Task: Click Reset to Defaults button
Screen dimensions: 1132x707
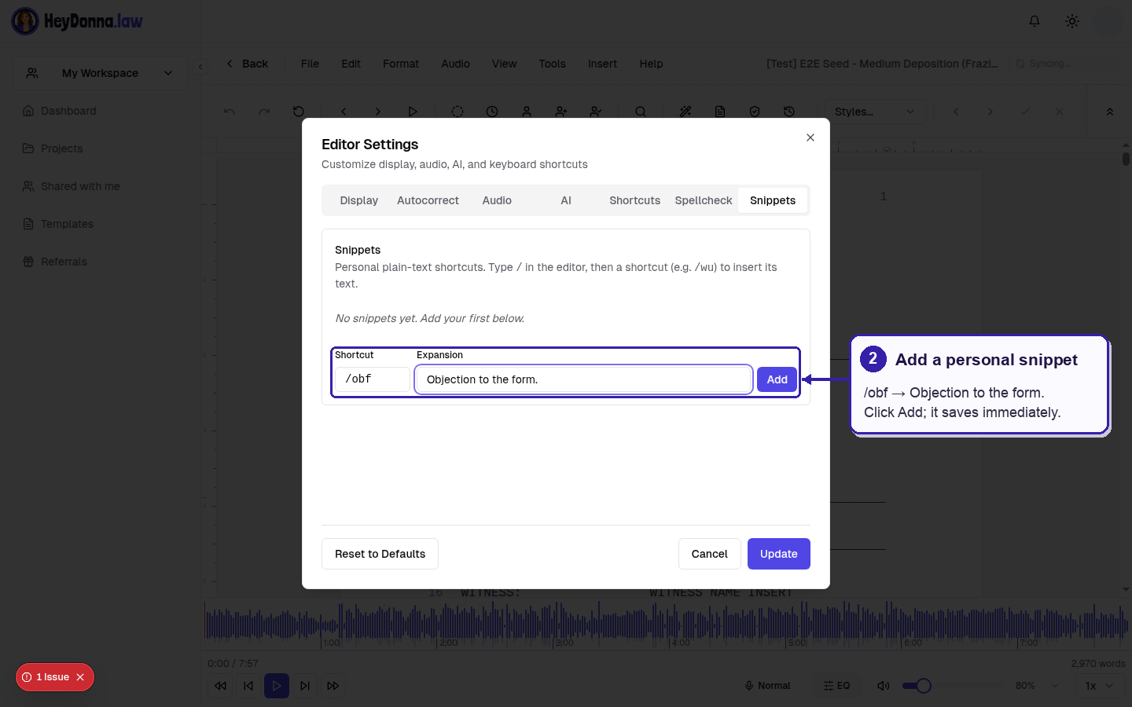Action: (380, 554)
